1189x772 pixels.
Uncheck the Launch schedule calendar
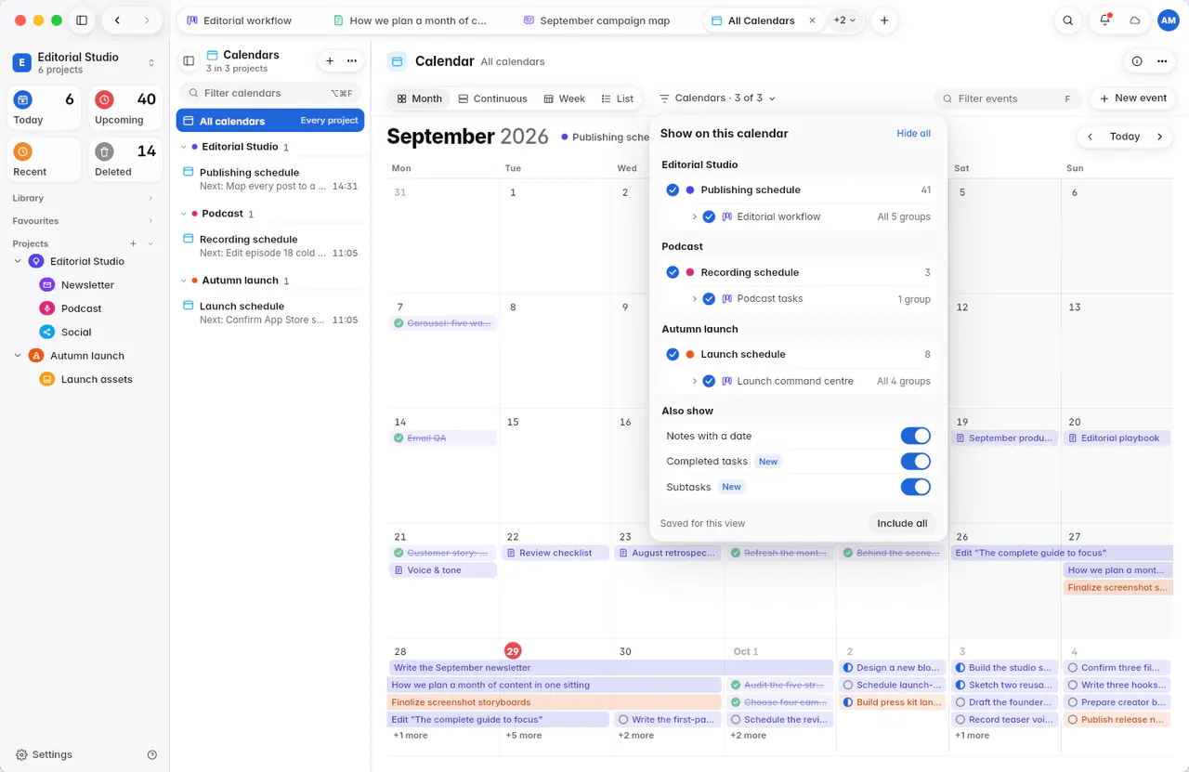(673, 354)
